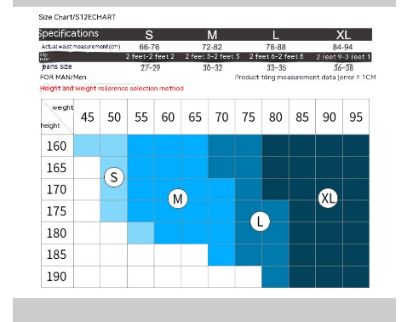Image resolution: width=407 pixels, height=322 pixels.
Task: Select waist value 78-88
Action: (276, 47)
